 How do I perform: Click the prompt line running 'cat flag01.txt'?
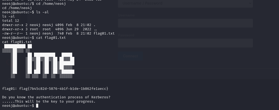click(34, 38)
